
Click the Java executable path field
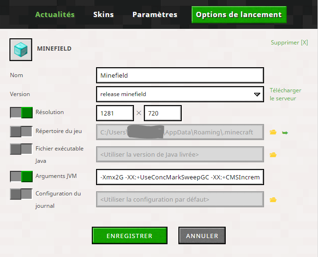coord(180,154)
